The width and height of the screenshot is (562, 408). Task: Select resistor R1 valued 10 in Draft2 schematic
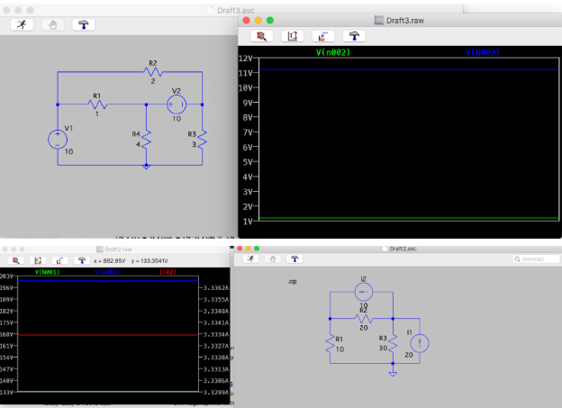(330, 344)
